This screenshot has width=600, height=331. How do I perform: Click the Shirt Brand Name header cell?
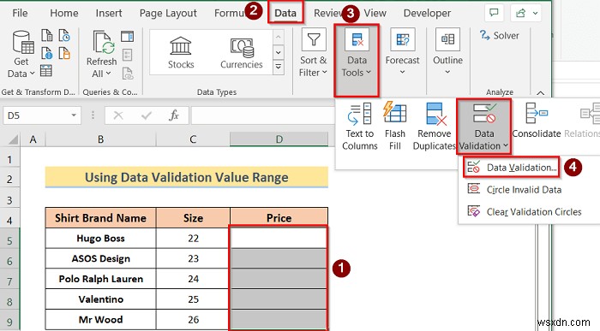[x=100, y=218]
